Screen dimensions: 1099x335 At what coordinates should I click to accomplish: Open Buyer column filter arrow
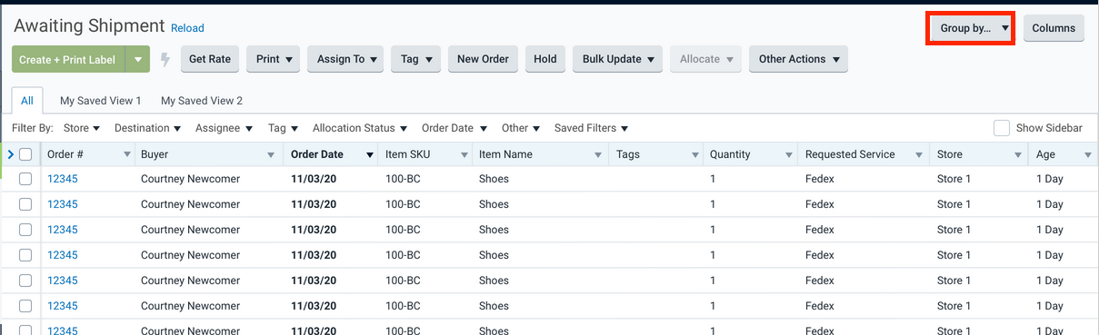coord(271,155)
